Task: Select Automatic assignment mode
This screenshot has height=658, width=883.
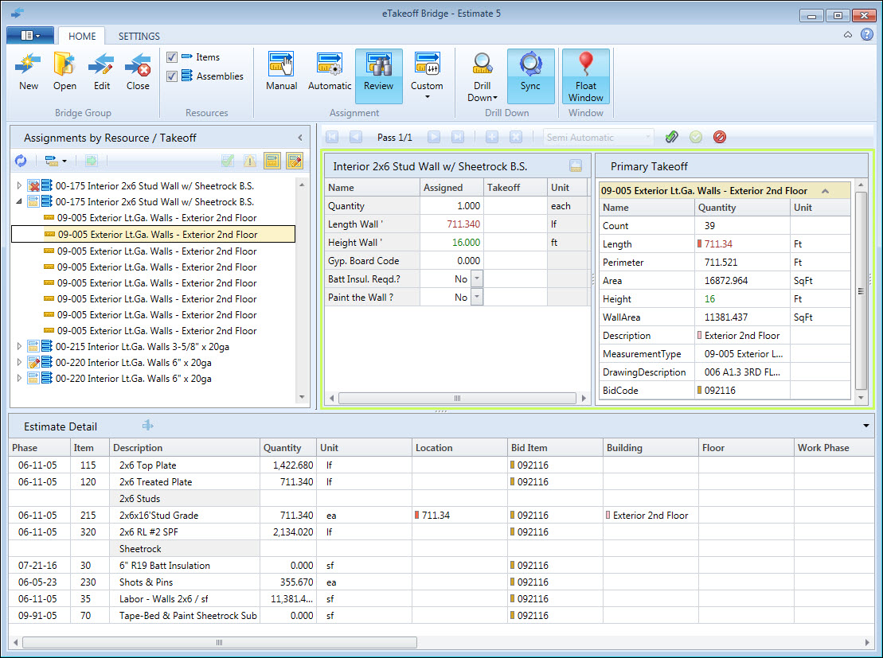Action: 330,65
